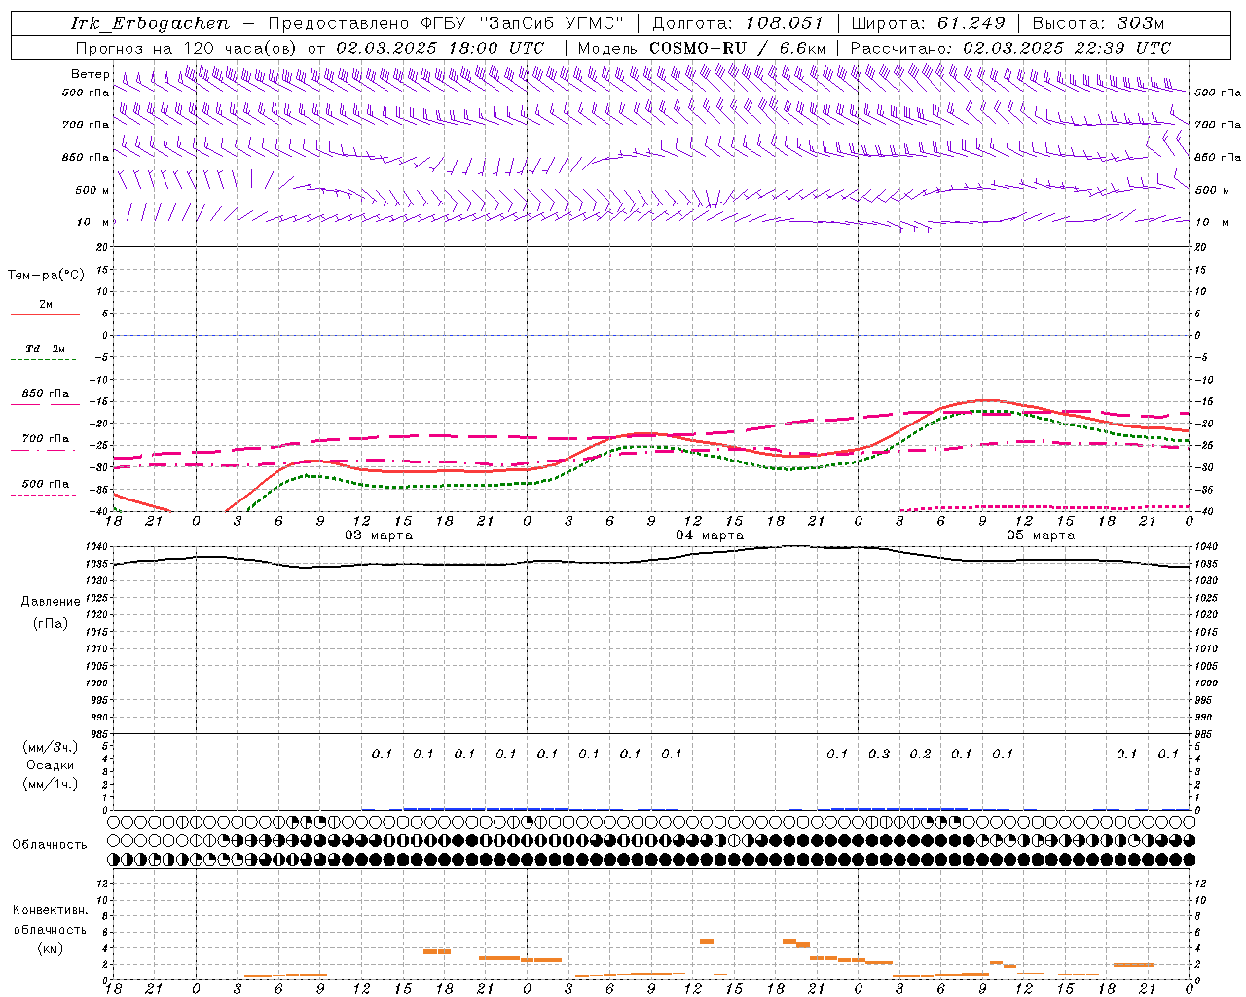Image resolution: width=1246 pixels, height=997 pixels.
Task: Click the 850 гПа temperature legend entry
Action: coord(45,394)
